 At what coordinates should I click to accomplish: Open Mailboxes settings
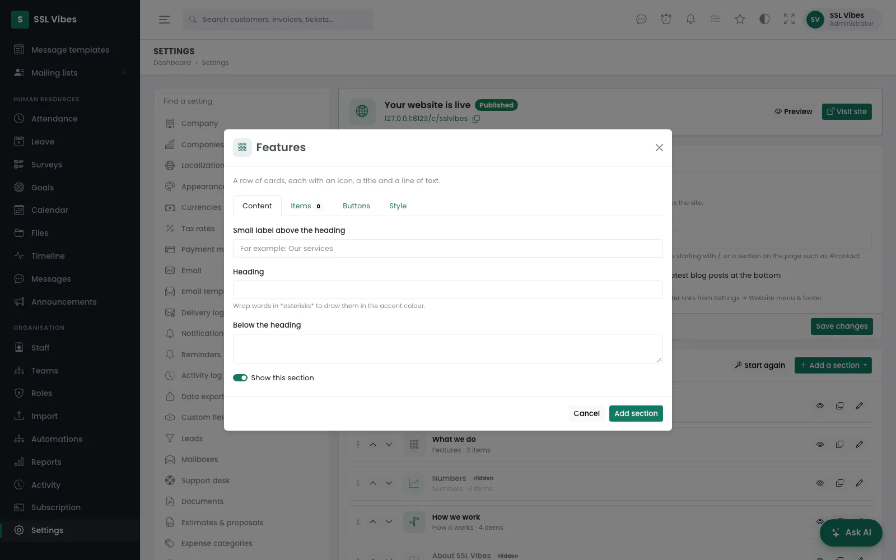click(x=241, y=460)
